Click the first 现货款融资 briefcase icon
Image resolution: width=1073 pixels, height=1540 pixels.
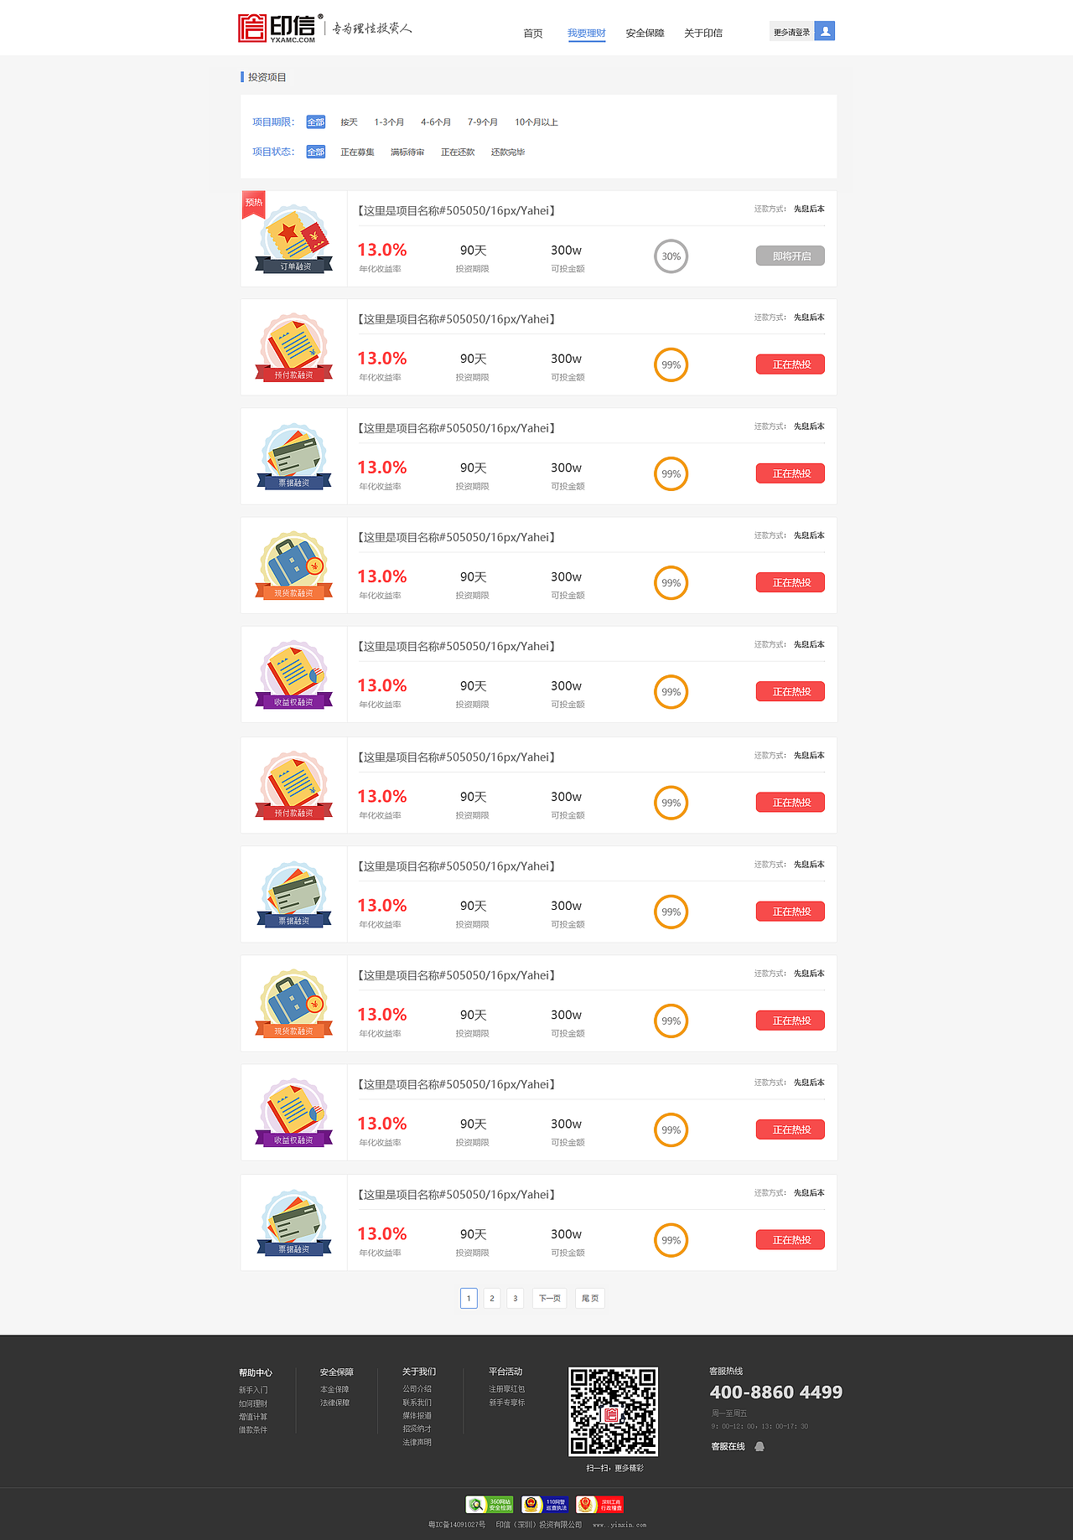pos(294,566)
